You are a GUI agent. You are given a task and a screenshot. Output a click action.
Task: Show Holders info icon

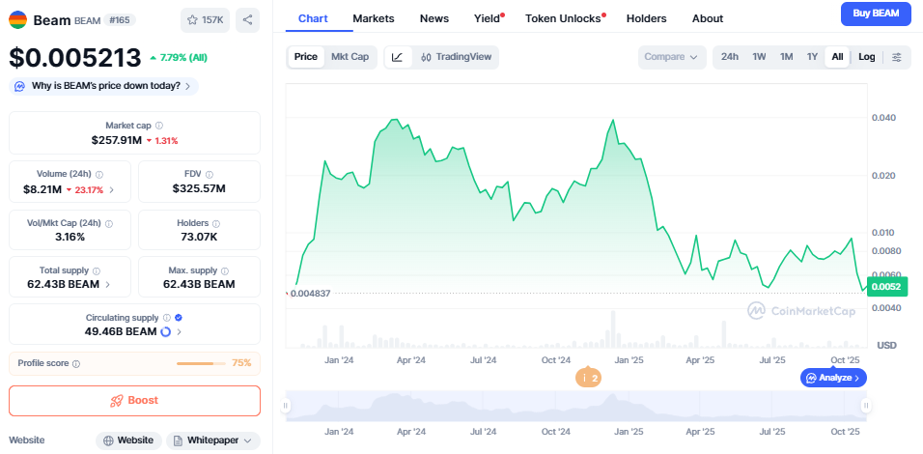coord(216,224)
